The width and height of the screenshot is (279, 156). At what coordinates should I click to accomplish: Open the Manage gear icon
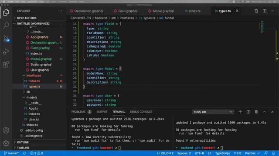pyautogui.click(x=6, y=143)
